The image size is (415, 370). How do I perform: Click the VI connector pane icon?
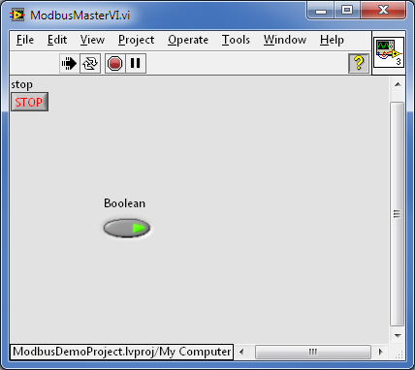[x=389, y=52]
